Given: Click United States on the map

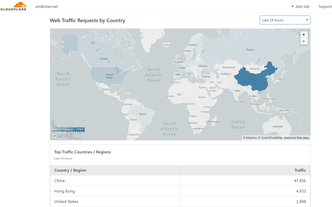Looking at the screenshot, I should click(109, 76).
